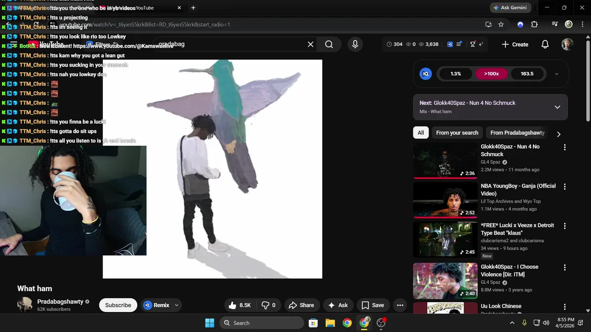The width and height of the screenshot is (591, 332).
Task: Click the 163.5 vidIQ pill
Action: coord(527,74)
